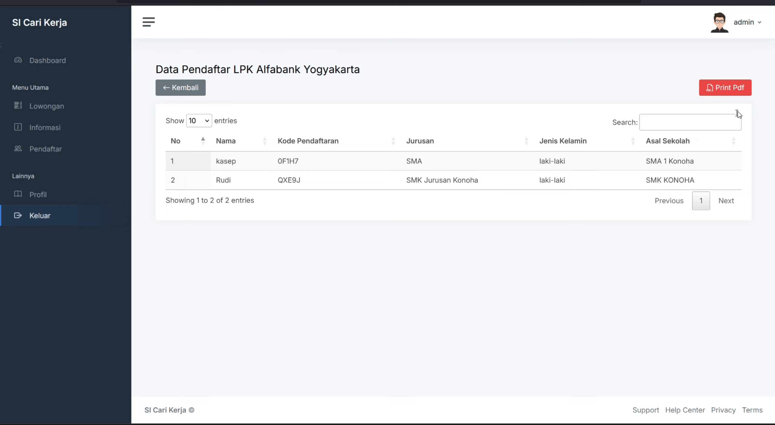Open the Show entries count dropdown

199,121
